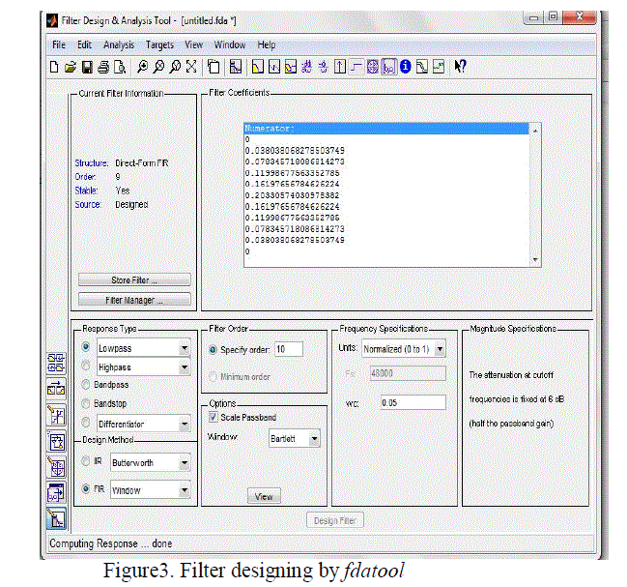This screenshot has height=587, width=627.
Task: Click the context help arrow-question icon
Action: pos(461,67)
